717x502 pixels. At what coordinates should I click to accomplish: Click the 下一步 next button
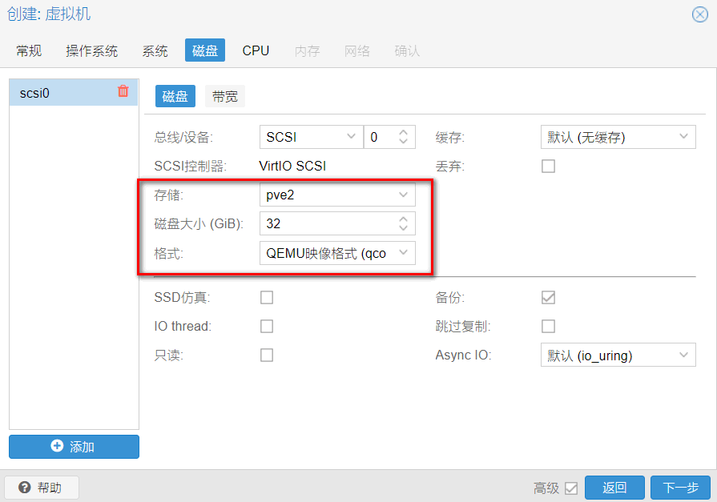pyautogui.click(x=680, y=488)
